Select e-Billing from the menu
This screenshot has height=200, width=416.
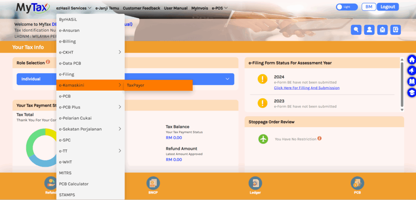(90, 41)
